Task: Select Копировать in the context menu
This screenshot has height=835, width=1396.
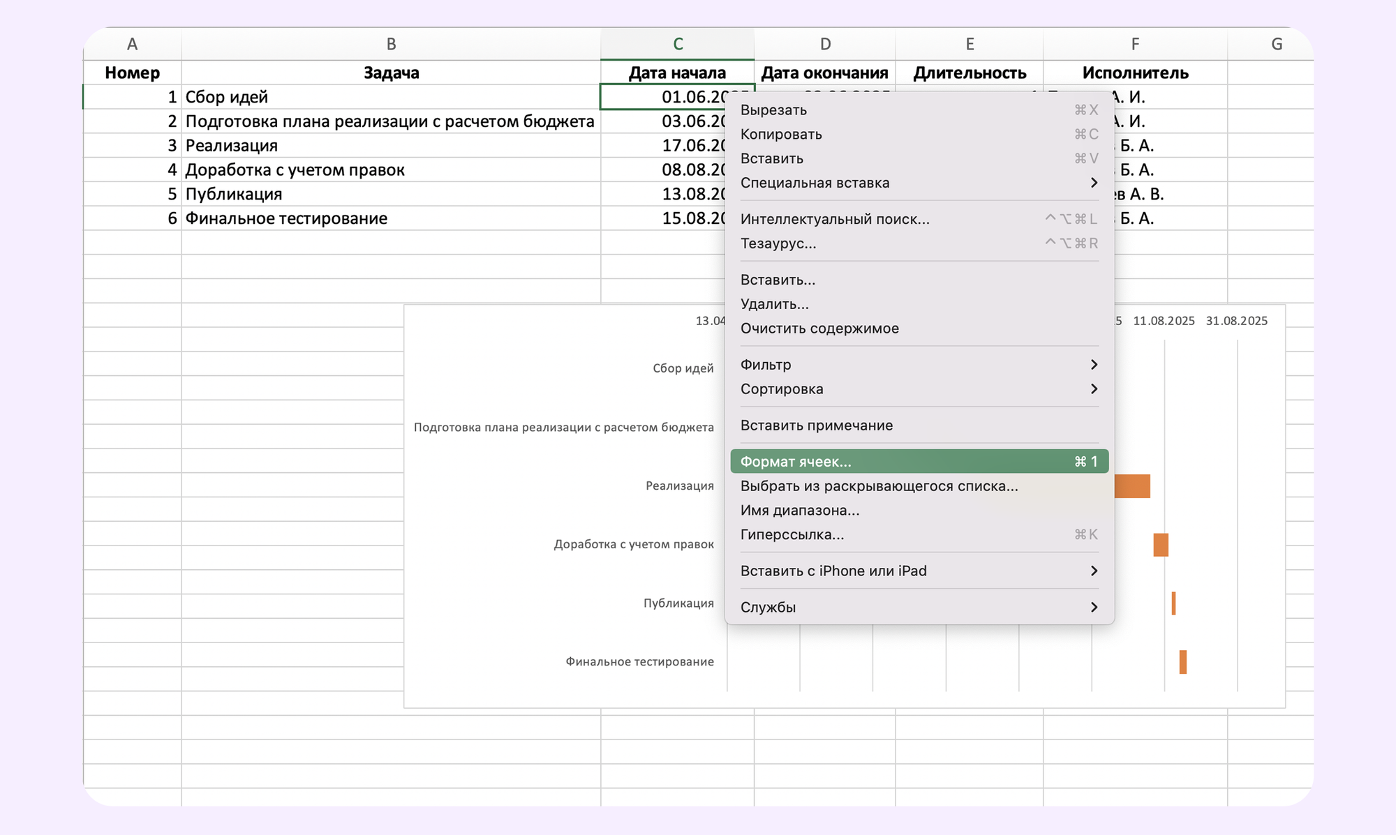Action: coord(919,135)
